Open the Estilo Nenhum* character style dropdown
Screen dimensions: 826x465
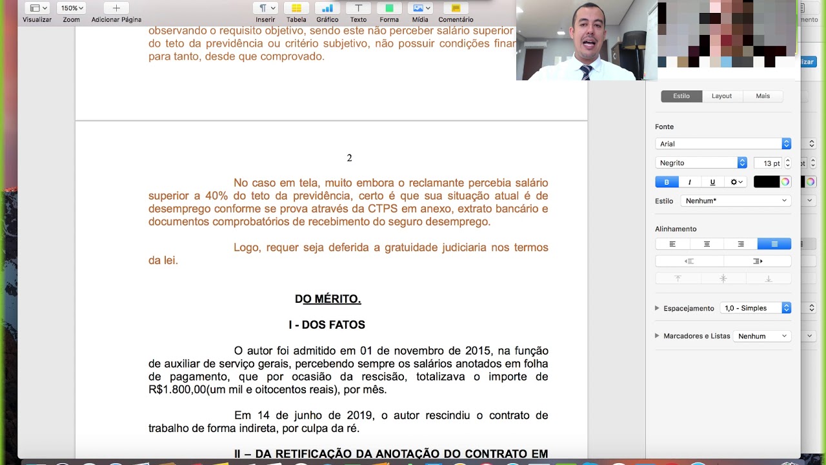[x=736, y=201]
